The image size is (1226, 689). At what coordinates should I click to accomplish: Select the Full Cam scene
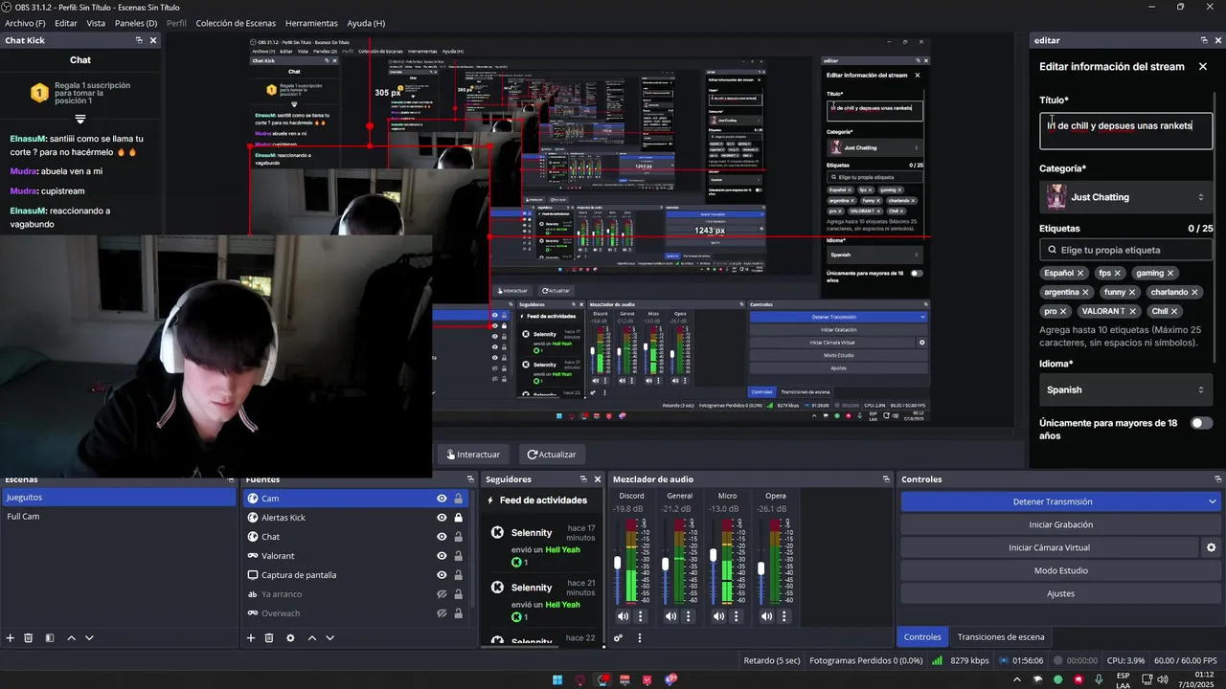[118, 517]
